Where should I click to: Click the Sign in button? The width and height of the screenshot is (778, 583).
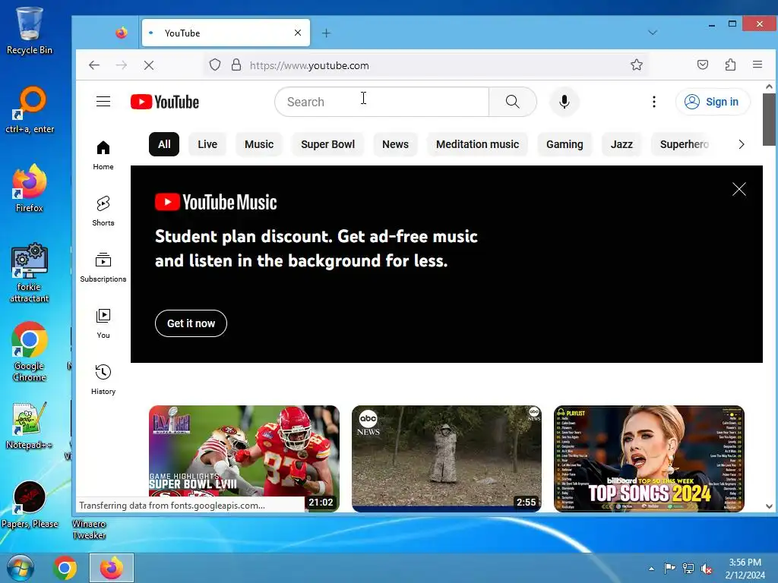tap(713, 102)
